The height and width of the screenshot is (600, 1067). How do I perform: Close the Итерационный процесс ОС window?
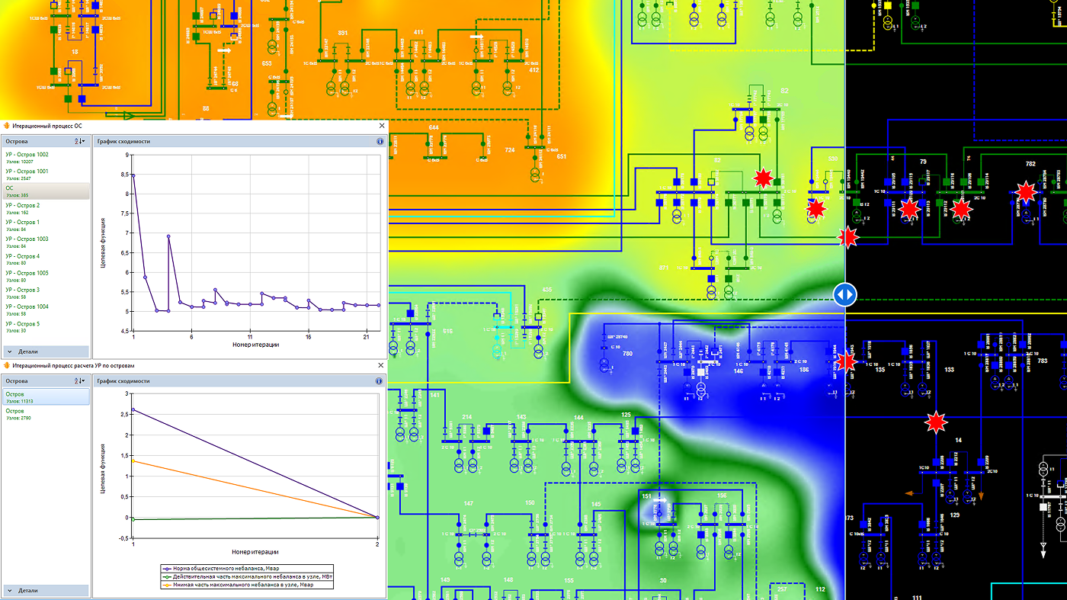[382, 125]
